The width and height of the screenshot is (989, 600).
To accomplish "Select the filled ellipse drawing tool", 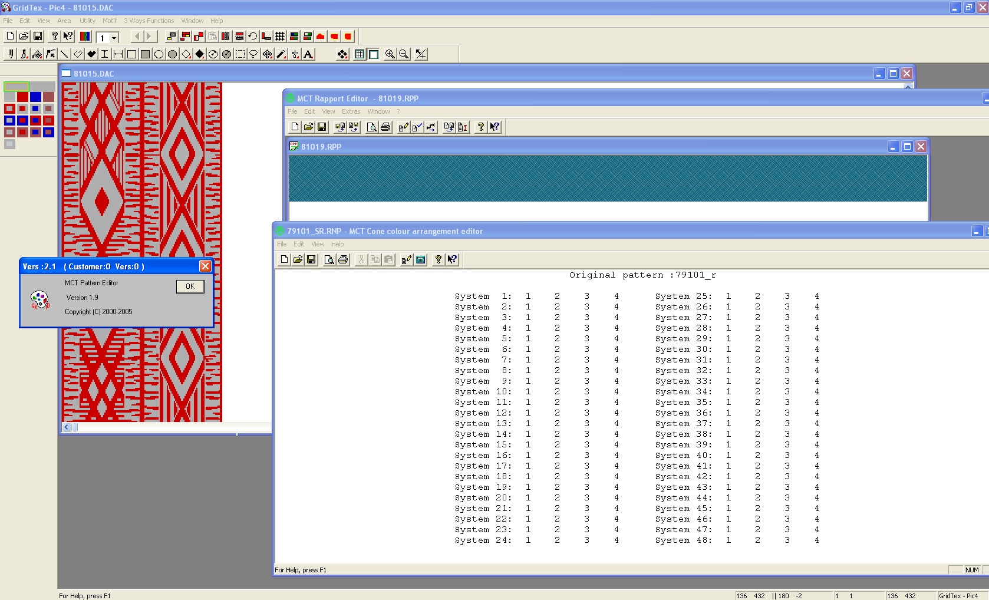I will tap(172, 54).
